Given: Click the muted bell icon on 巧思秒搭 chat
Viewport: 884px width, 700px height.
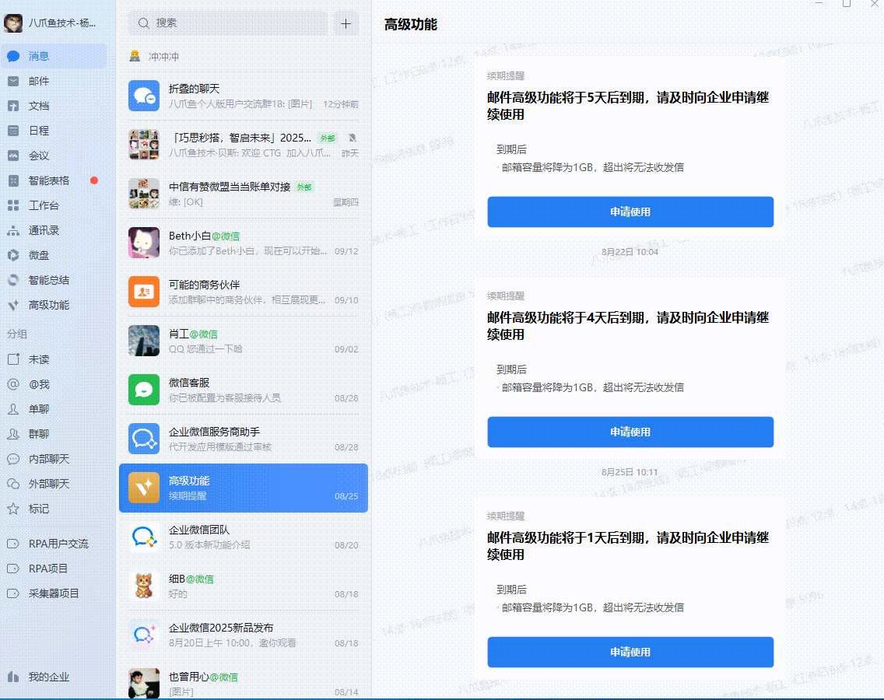Looking at the screenshot, I should [353, 138].
